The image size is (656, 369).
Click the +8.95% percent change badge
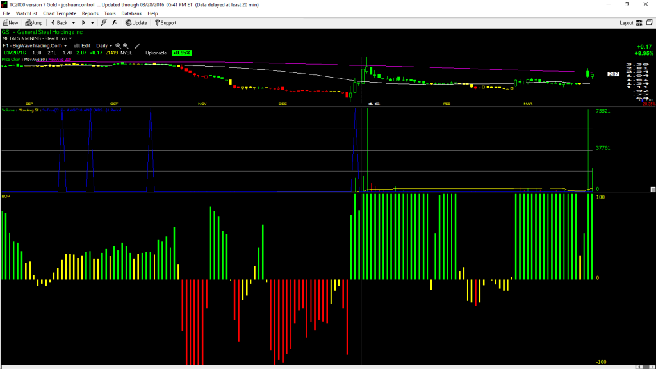click(181, 53)
